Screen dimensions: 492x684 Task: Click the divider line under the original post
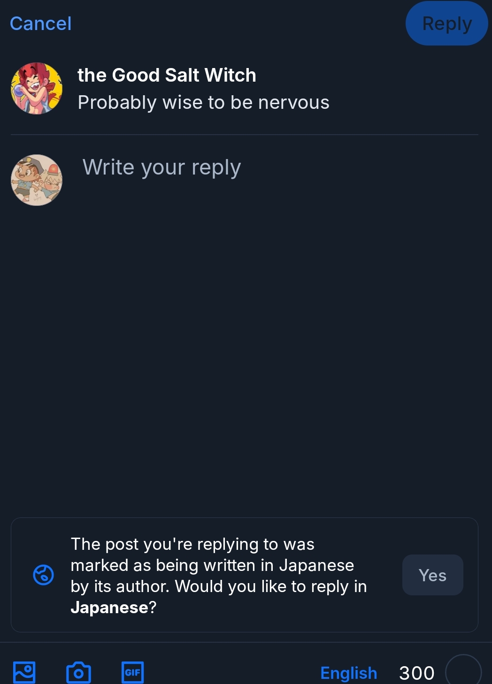[244, 135]
